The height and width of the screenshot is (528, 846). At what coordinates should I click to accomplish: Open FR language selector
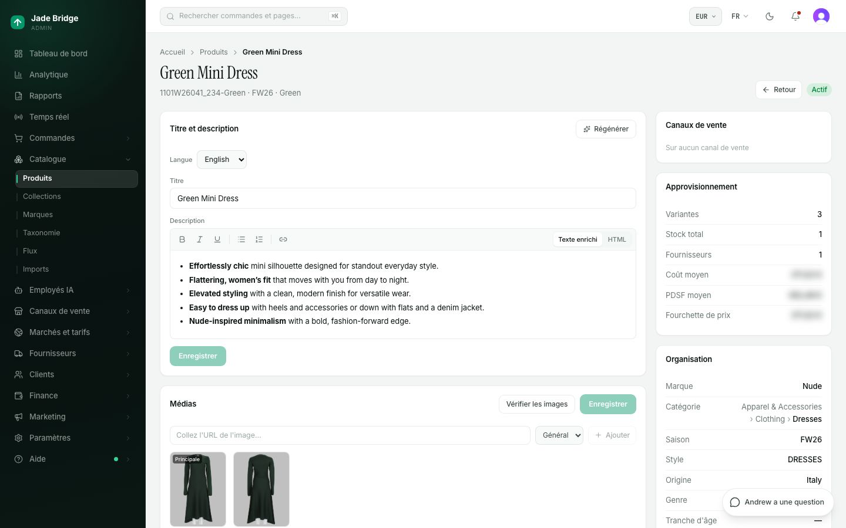point(740,16)
